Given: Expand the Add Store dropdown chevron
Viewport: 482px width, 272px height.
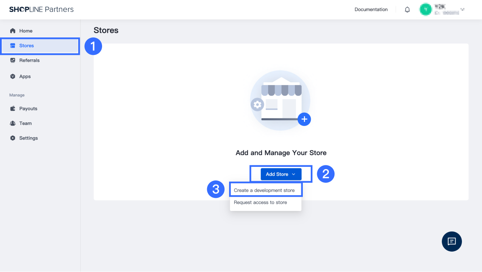Looking at the screenshot, I should (293, 174).
